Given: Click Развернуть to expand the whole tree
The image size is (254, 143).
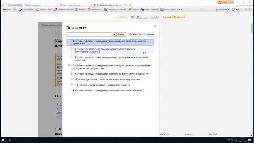Looking at the screenshot, I should (148, 35).
